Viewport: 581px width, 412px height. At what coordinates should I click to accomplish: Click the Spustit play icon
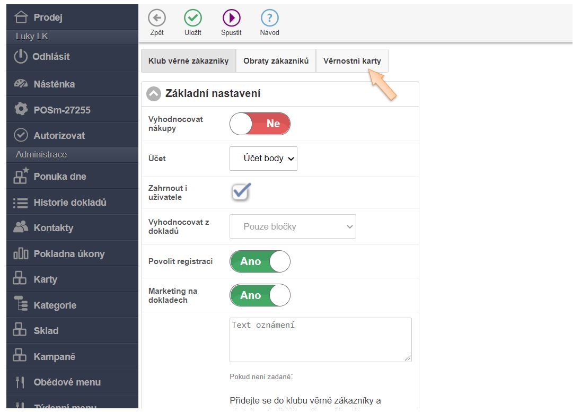tap(231, 18)
